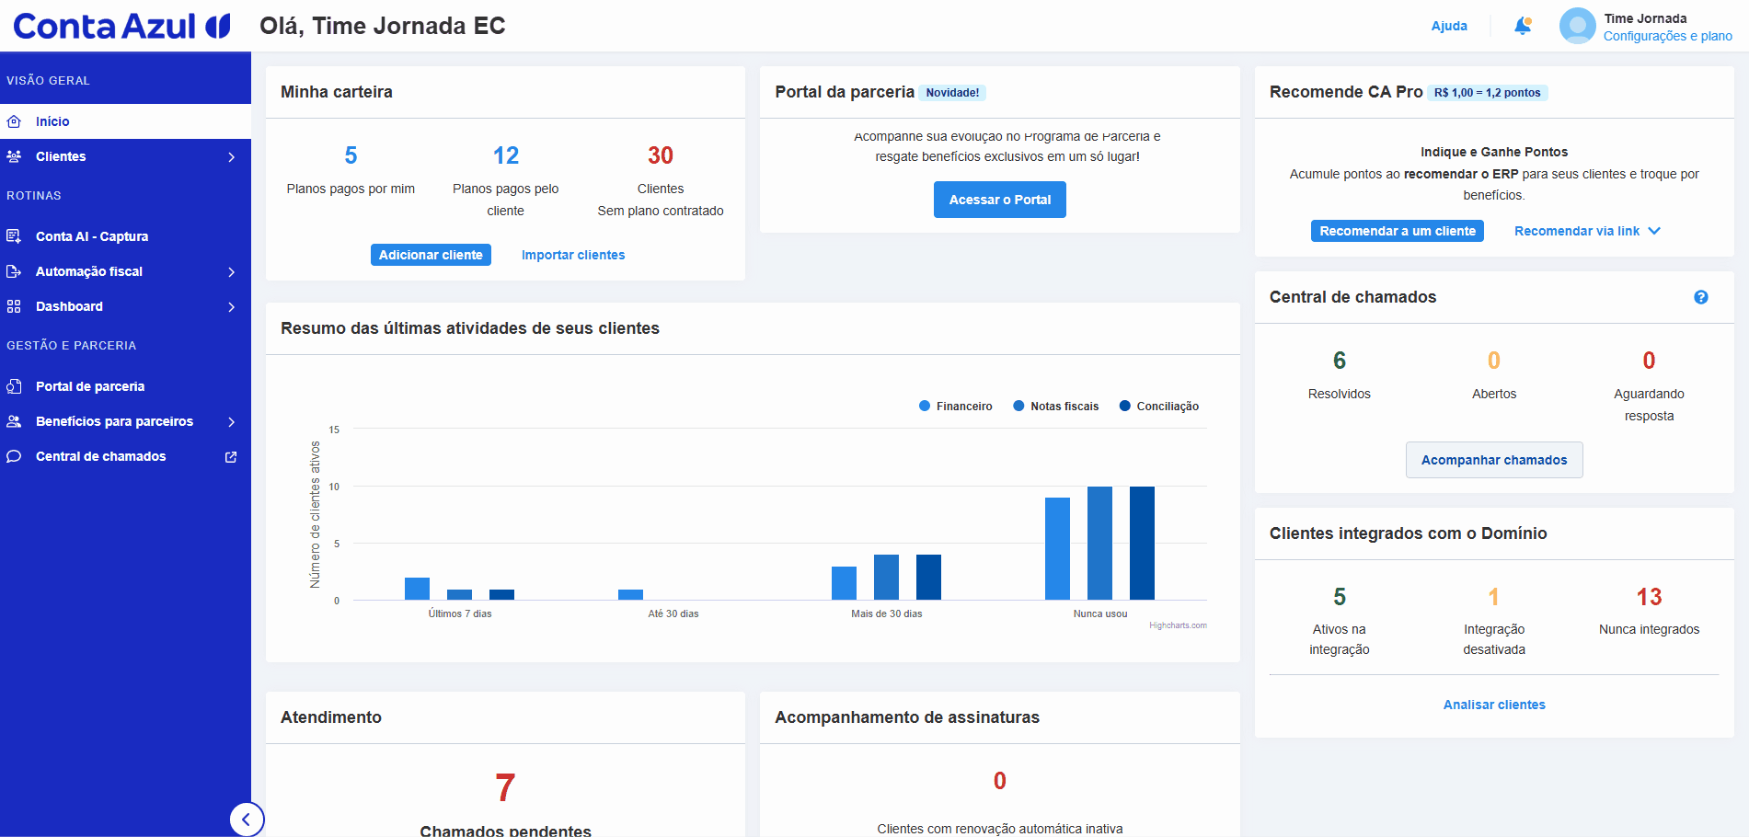This screenshot has width=1749, height=837.
Task: Click the Highcharts.com credit link
Action: click(x=1178, y=625)
